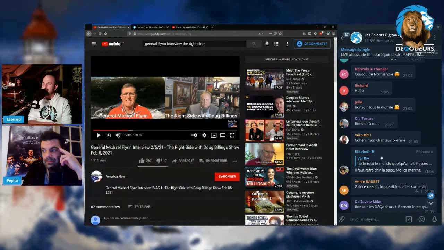The image size is (444, 250).
Task: Open Former maid to Adolf Hitler title
Action: [x=301, y=147]
